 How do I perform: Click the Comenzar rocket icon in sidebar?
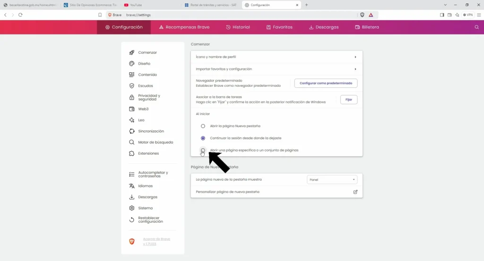pyautogui.click(x=132, y=52)
